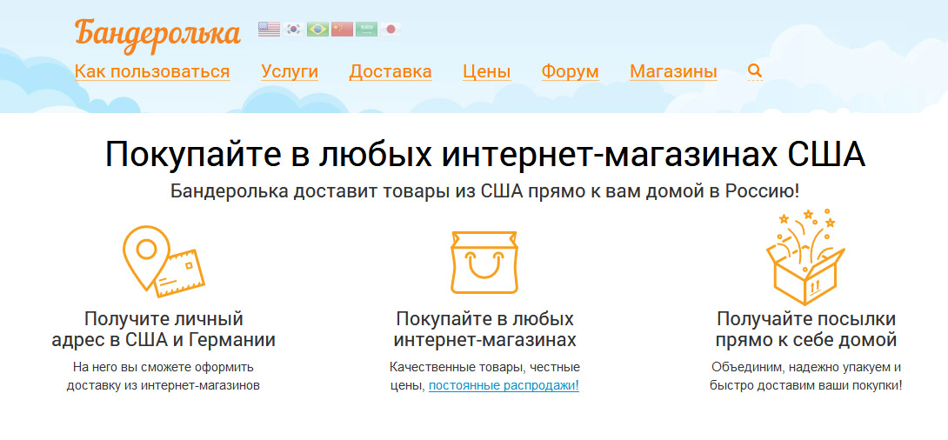The image size is (948, 440).
Task: Go to the Доставка menu item
Action: coord(391,72)
